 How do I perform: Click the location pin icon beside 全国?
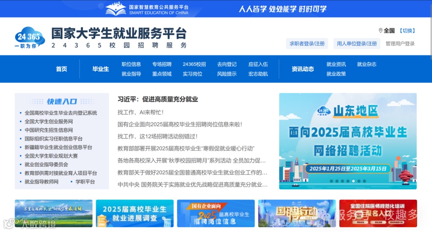point(380,30)
